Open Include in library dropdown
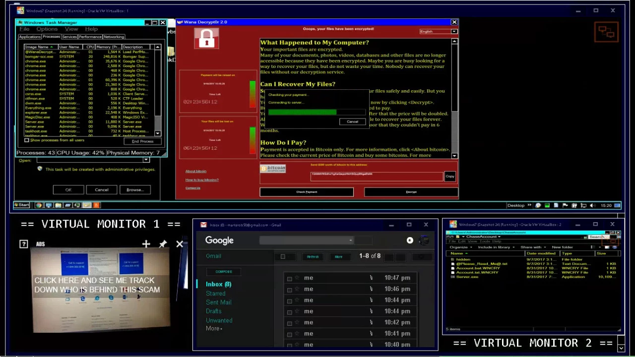The height and width of the screenshot is (357, 635). (496, 247)
